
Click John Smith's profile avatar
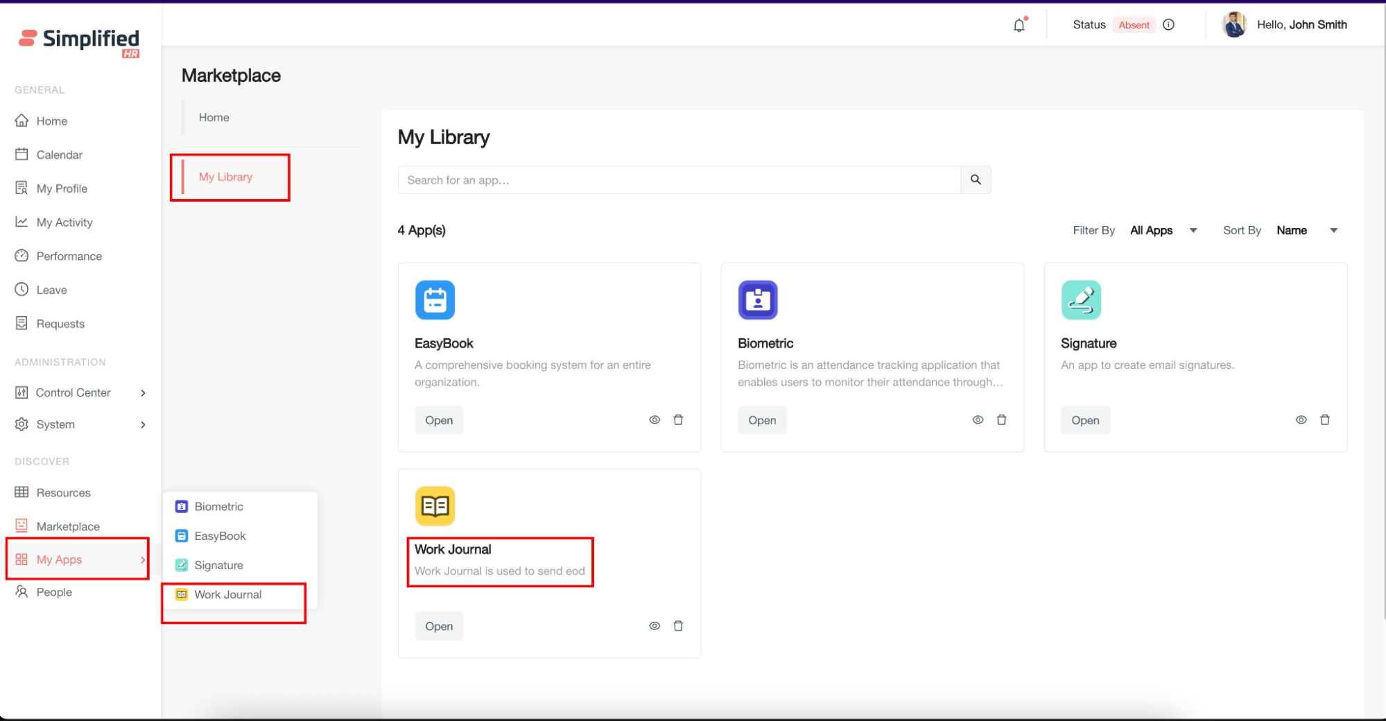tap(1234, 25)
